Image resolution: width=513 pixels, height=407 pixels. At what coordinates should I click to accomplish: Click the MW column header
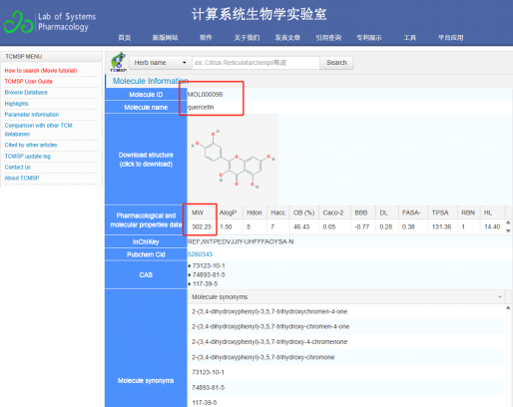pos(198,212)
